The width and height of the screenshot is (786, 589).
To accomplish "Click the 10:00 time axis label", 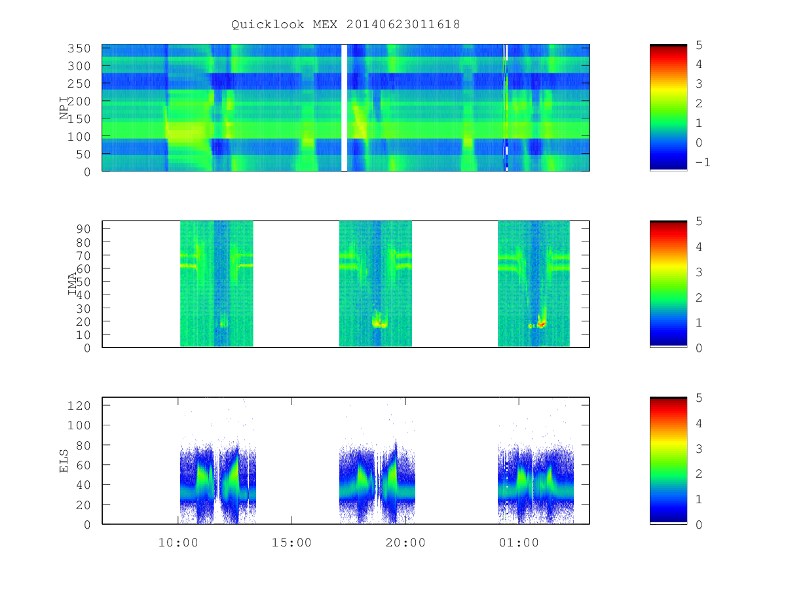I will (x=178, y=543).
